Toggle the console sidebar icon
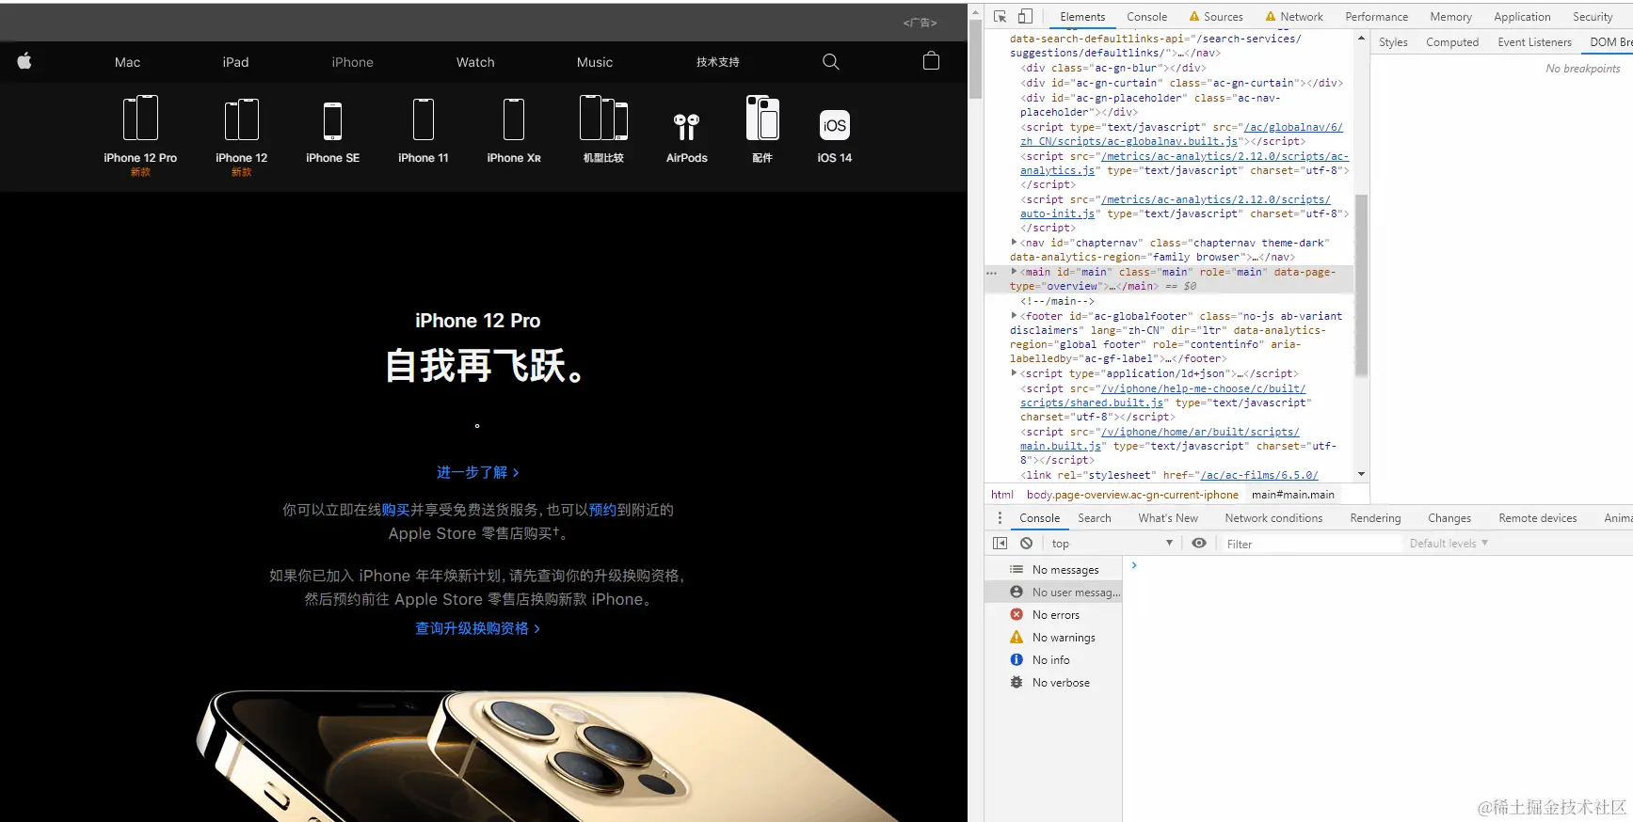This screenshot has width=1633, height=822. tap(1000, 544)
